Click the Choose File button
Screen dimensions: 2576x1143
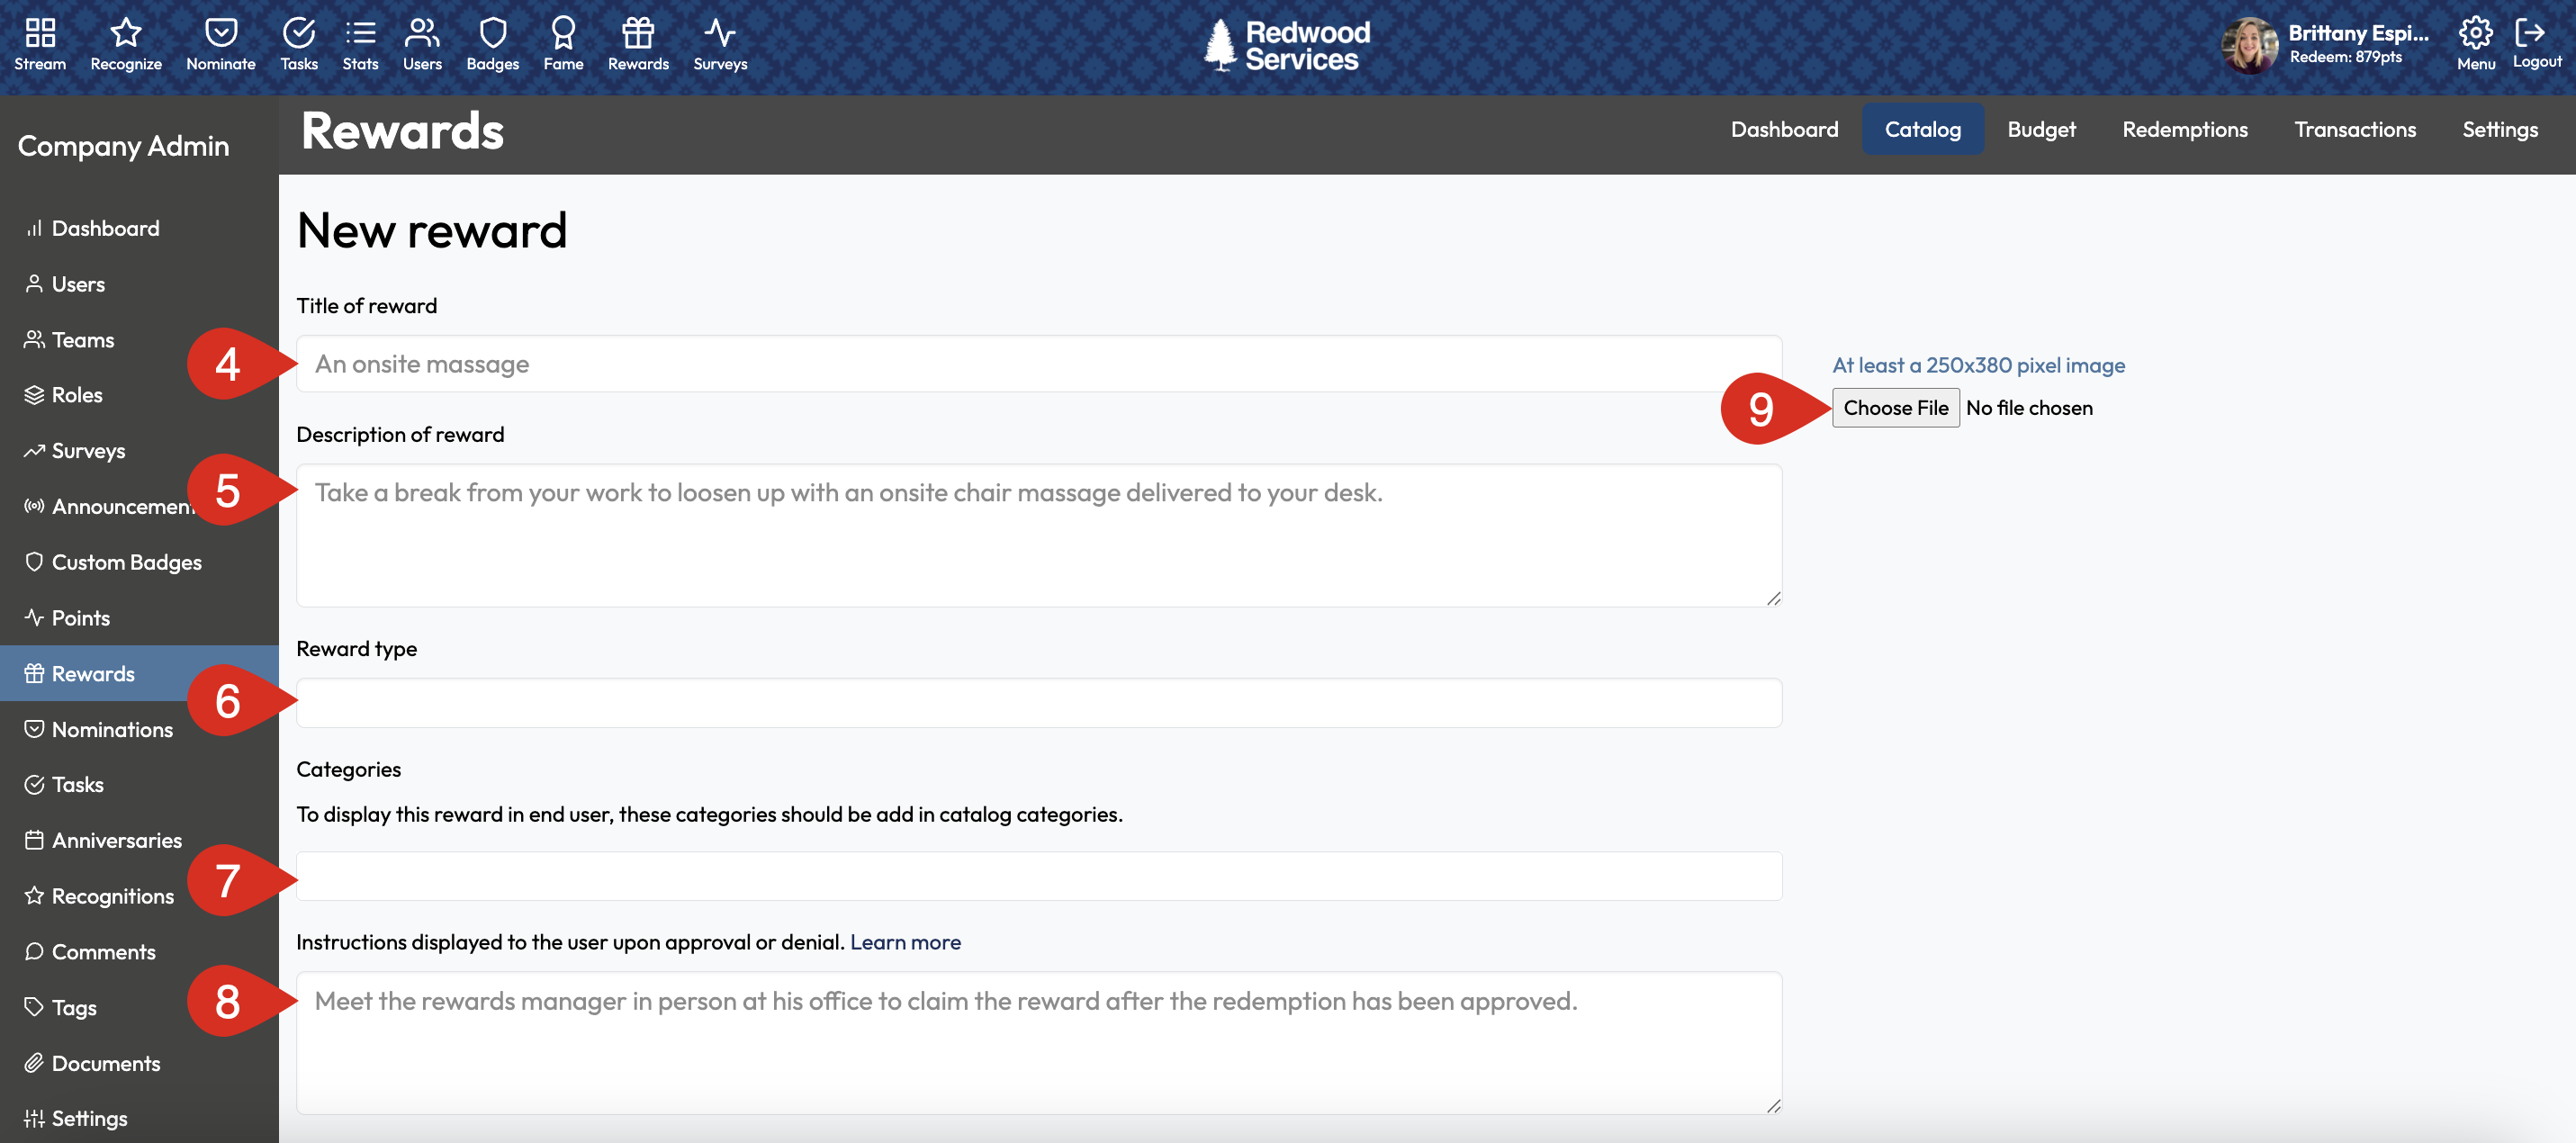tap(1895, 407)
